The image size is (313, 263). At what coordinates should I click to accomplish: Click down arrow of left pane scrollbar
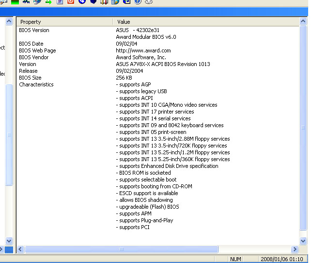pyautogui.click(x=9, y=241)
